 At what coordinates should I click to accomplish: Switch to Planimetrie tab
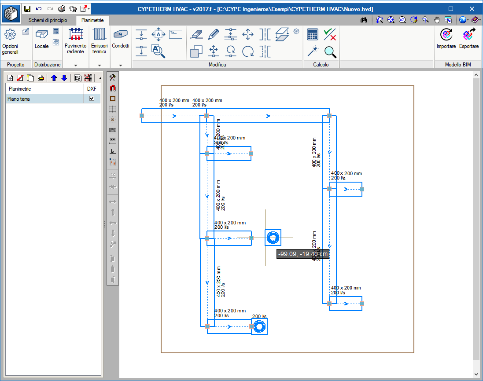(92, 20)
